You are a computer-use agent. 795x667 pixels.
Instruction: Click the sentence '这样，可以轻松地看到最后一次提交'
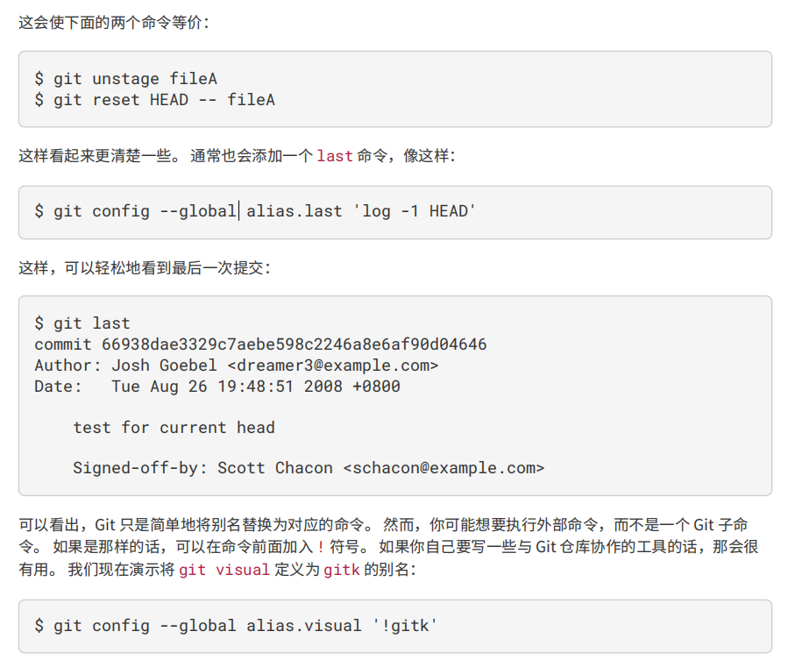(141, 267)
